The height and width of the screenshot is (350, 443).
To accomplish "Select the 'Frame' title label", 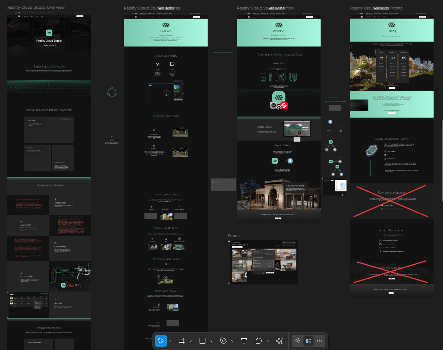I will (x=234, y=236).
